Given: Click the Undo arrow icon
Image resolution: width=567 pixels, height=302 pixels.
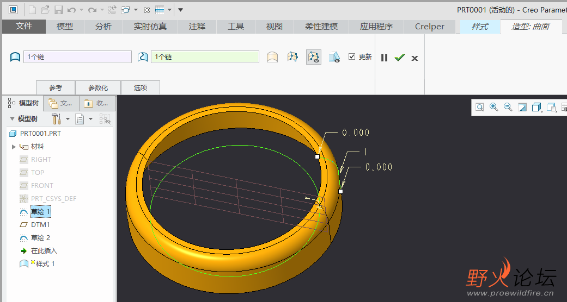Looking at the screenshot, I should click(71, 10).
